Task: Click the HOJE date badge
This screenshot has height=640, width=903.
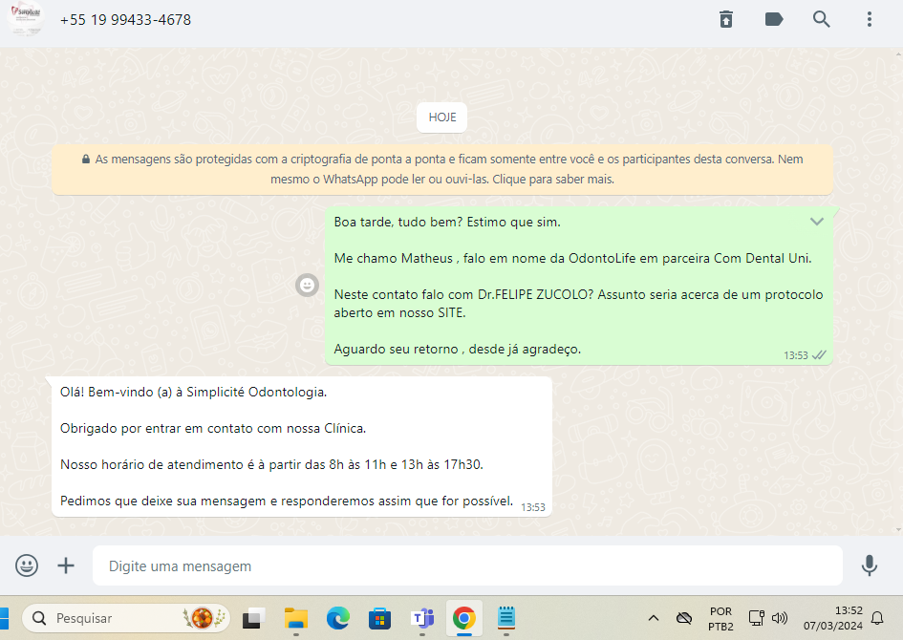Action: (441, 117)
